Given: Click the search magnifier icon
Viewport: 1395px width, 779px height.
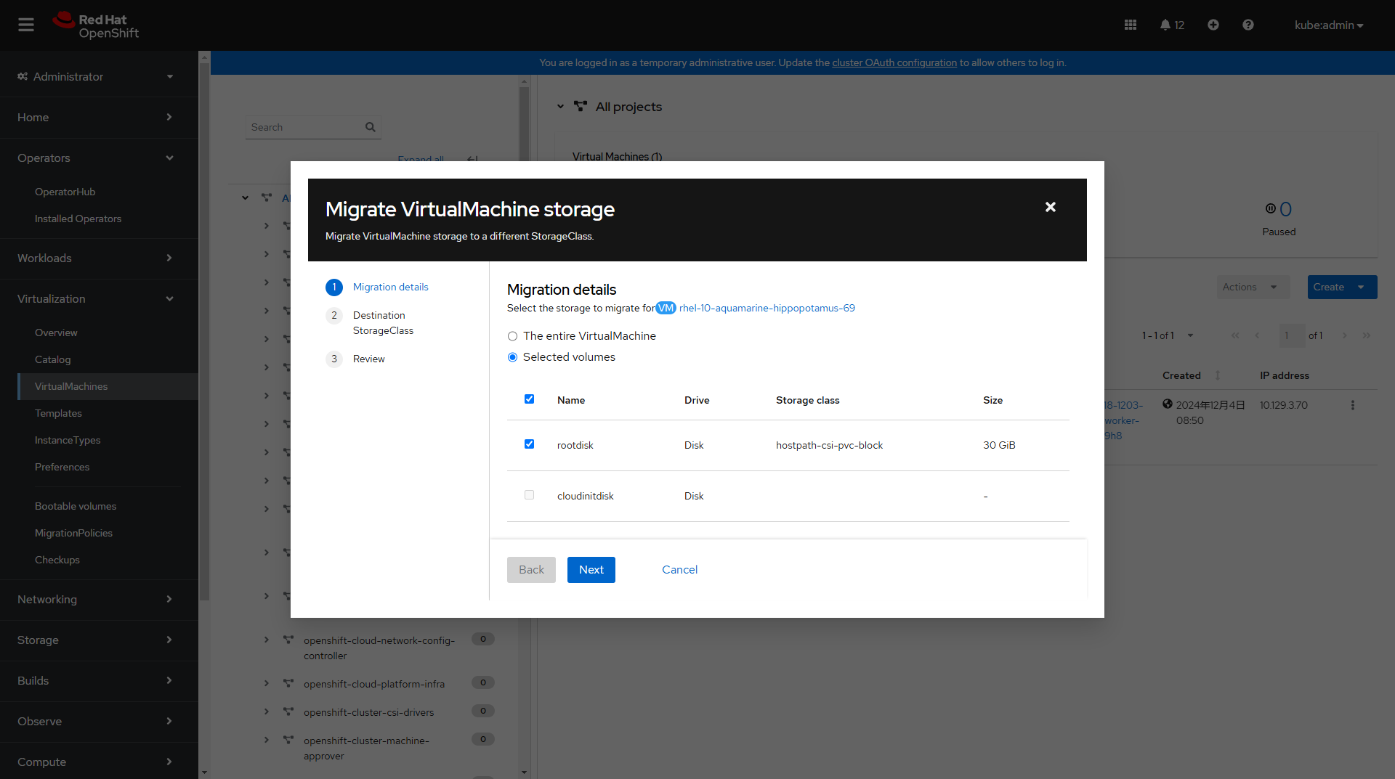Looking at the screenshot, I should click(x=371, y=127).
